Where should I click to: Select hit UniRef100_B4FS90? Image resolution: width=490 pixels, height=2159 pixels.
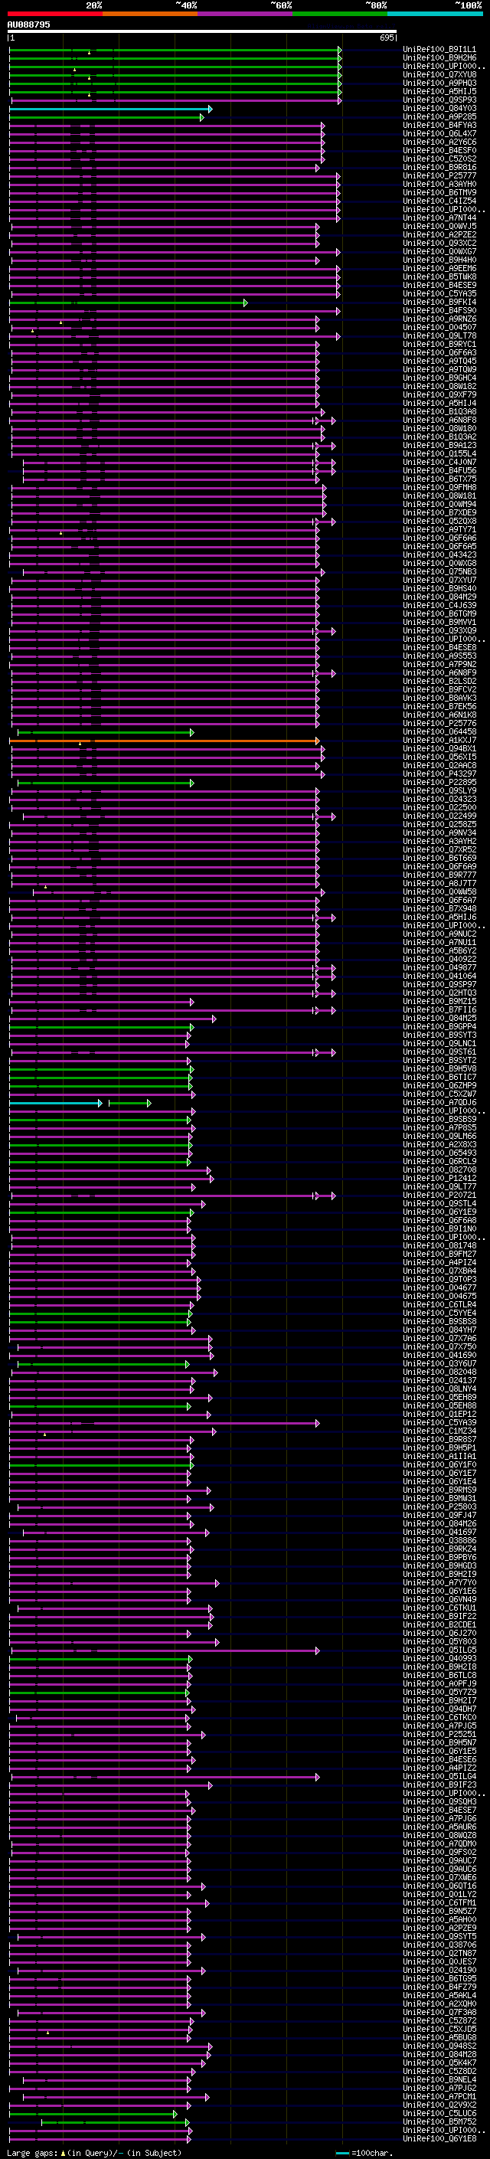439,311
